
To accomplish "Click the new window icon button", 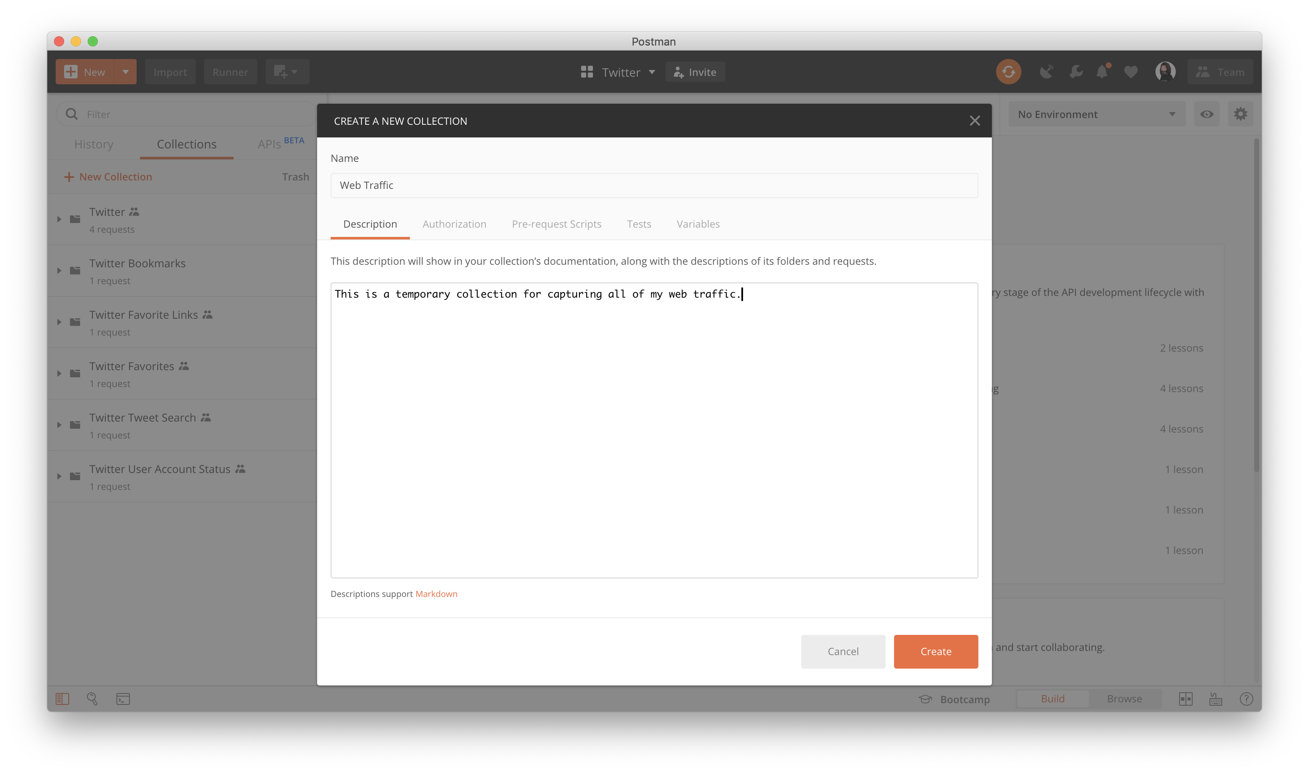I will [x=287, y=72].
